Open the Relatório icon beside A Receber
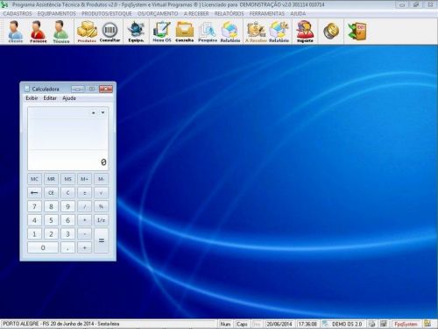This screenshot has width=438, height=329. coord(279,32)
